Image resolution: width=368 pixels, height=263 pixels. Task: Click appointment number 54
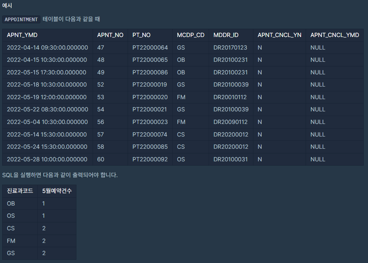click(101, 110)
